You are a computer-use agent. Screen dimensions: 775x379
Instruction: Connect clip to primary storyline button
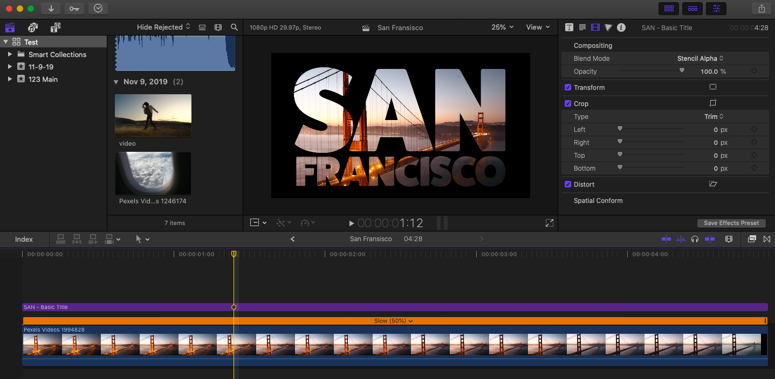(61, 239)
